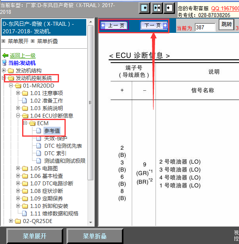
Task: Click the 1.05 电路图 folder icon
Action: click(x=25, y=168)
